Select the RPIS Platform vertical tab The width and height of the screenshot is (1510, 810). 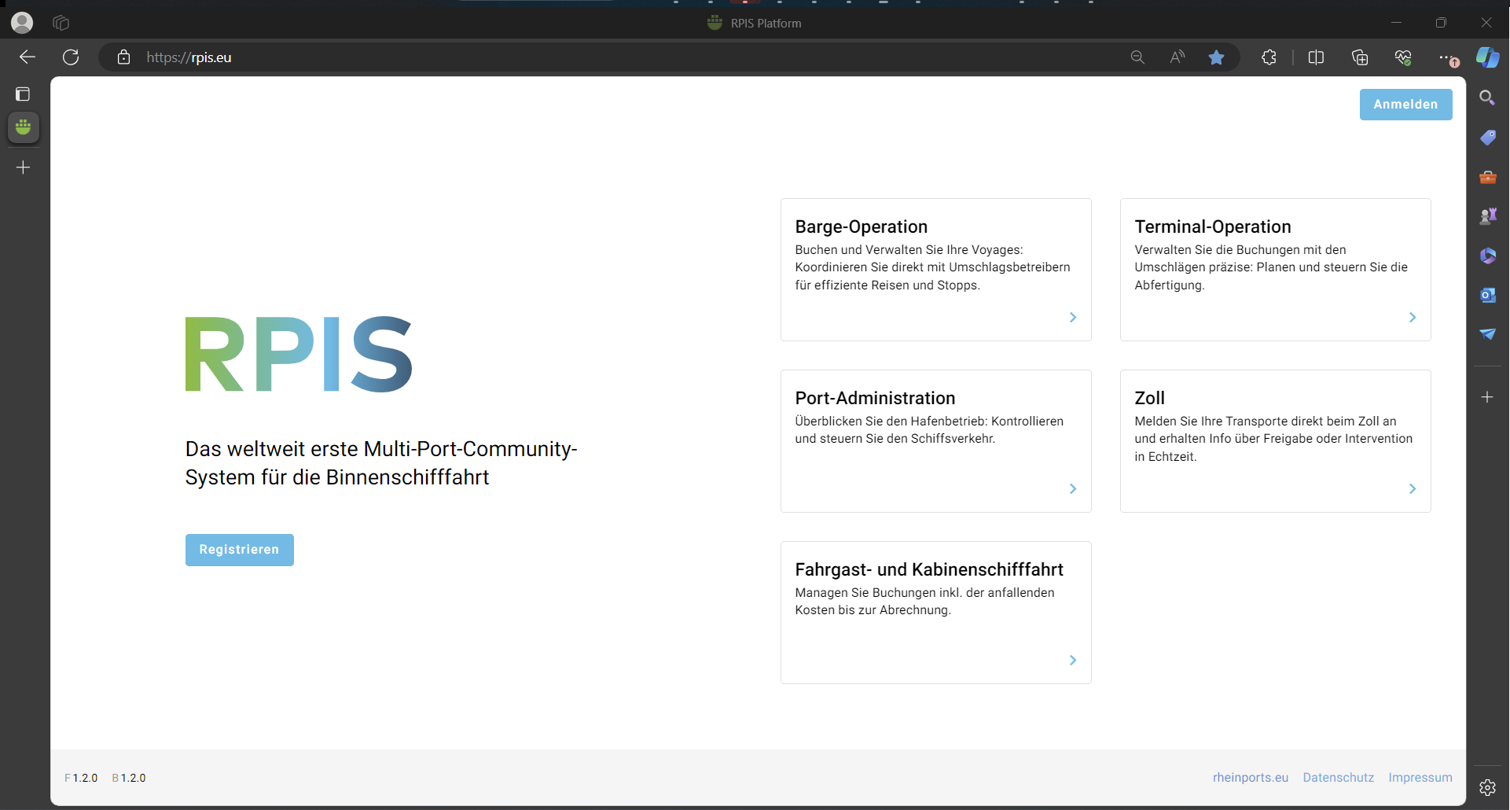coord(24,127)
